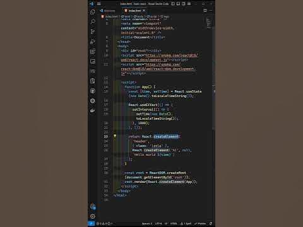Click 'React.useState' in the code
Viewport: 303px width, 227px height.
188,91
